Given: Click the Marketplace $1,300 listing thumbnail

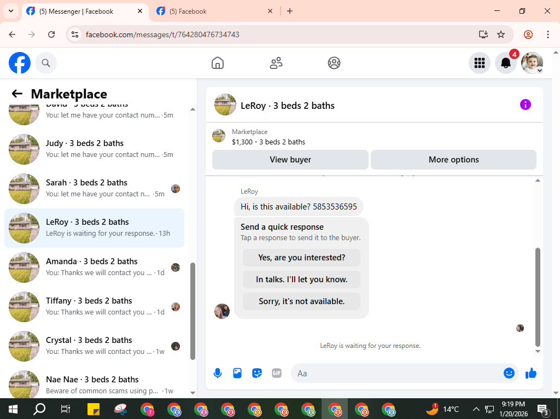Looking at the screenshot, I should coord(219,136).
